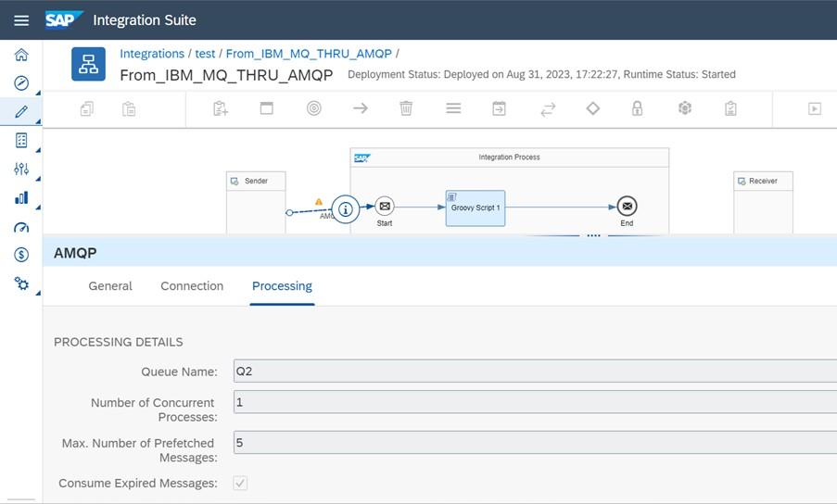Click the Delete trash toolbar icon

point(406,108)
